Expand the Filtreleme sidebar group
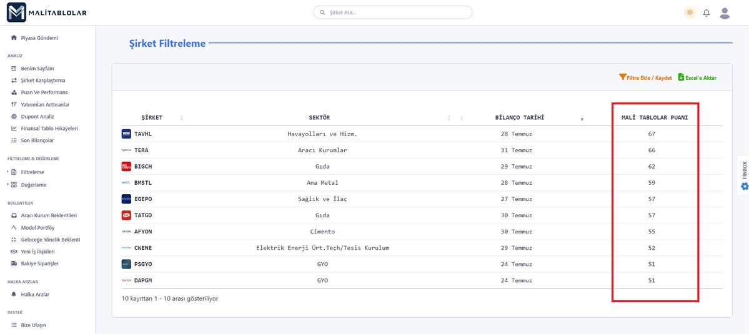Viewport: 749px width, 334px height. tap(32, 172)
